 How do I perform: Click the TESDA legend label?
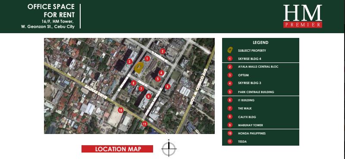242,142
